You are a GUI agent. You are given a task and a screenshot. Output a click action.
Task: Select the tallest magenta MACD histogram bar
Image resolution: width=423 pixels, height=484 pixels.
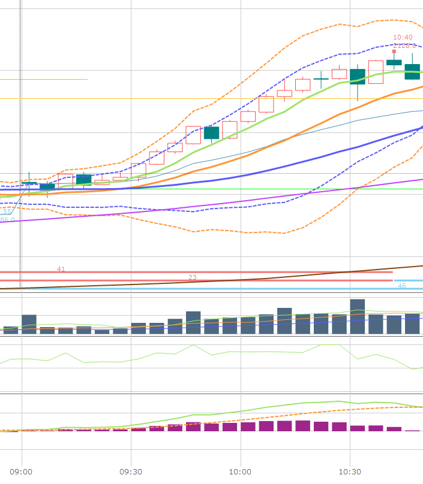pos(302,425)
